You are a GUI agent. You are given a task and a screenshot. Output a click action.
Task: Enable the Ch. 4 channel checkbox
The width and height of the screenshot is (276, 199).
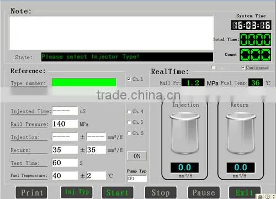tap(129, 112)
